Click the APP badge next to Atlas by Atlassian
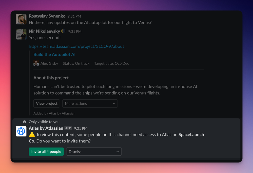Screen dimensions: 253x173 pos(68,128)
